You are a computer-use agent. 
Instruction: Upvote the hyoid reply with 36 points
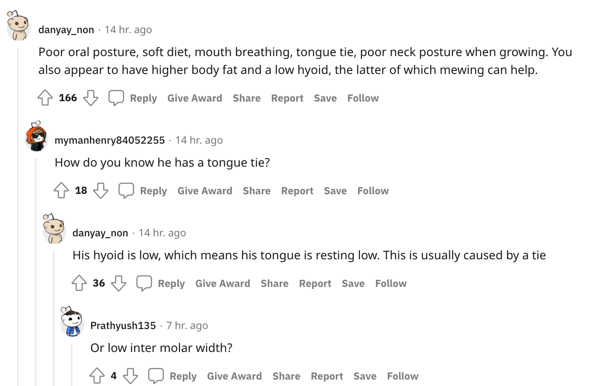coord(79,283)
